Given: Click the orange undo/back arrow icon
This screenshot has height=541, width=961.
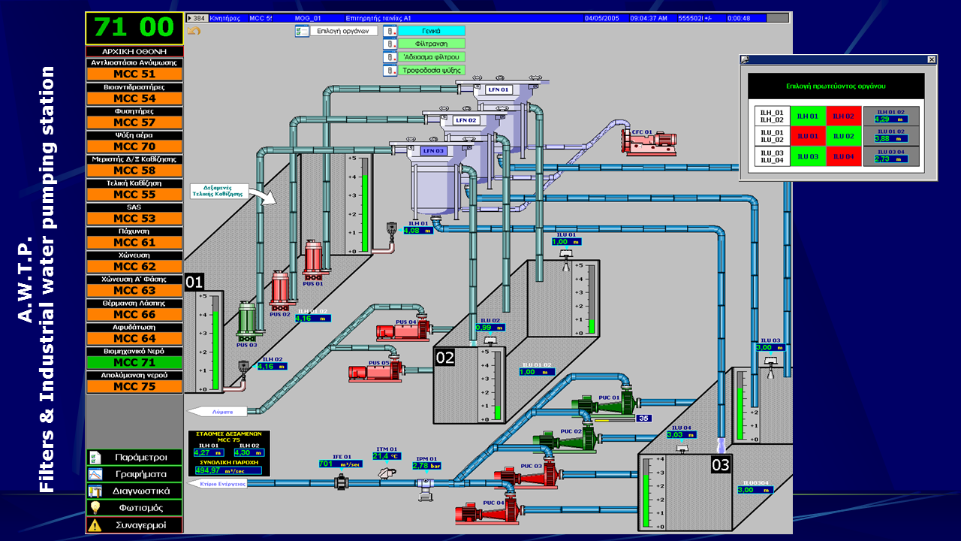Looking at the screenshot, I should [194, 31].
